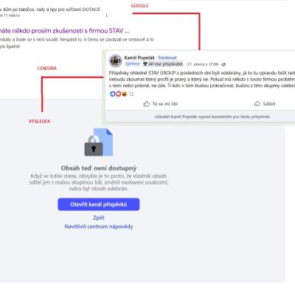
Task: Open the three-dot menu beside the Google result
Action: (107, 15)
